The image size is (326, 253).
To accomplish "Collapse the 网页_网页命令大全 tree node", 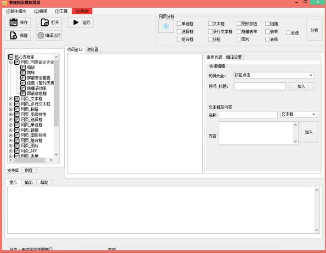I will (x=11, y=62).
